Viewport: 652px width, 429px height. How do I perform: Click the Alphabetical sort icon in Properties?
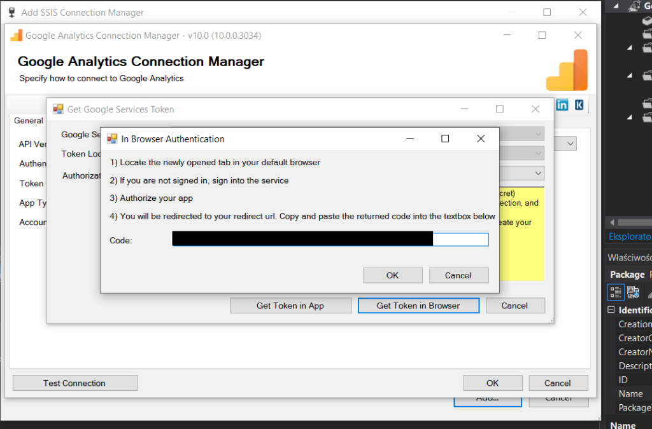click(634, 292)
